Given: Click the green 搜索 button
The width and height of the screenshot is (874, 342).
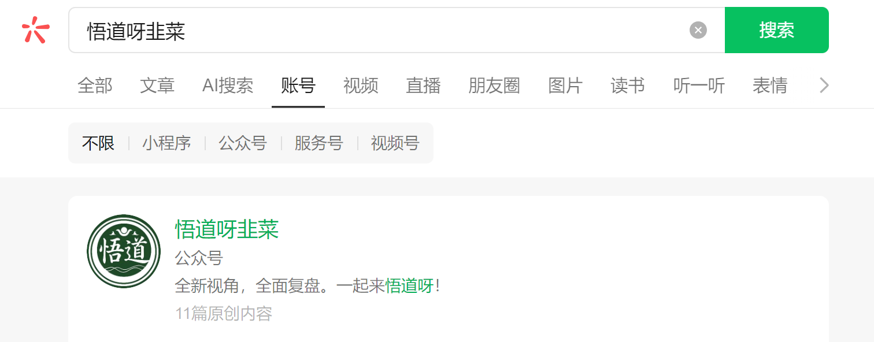Looking at the screenshot, I should pyautogui.click(x=776, y=30).
